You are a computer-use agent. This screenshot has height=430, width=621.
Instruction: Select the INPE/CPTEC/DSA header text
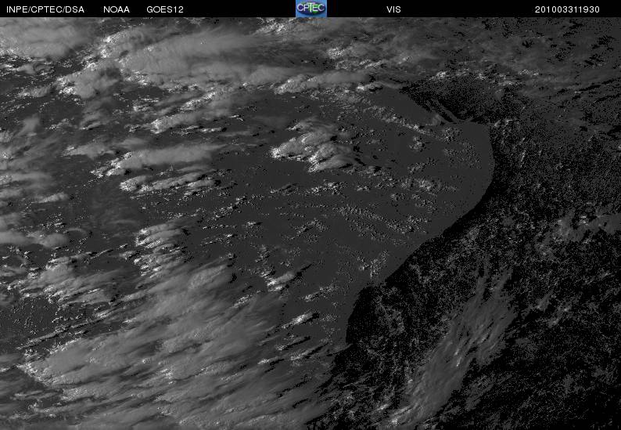pyautogui.click(x=45, y=9)
